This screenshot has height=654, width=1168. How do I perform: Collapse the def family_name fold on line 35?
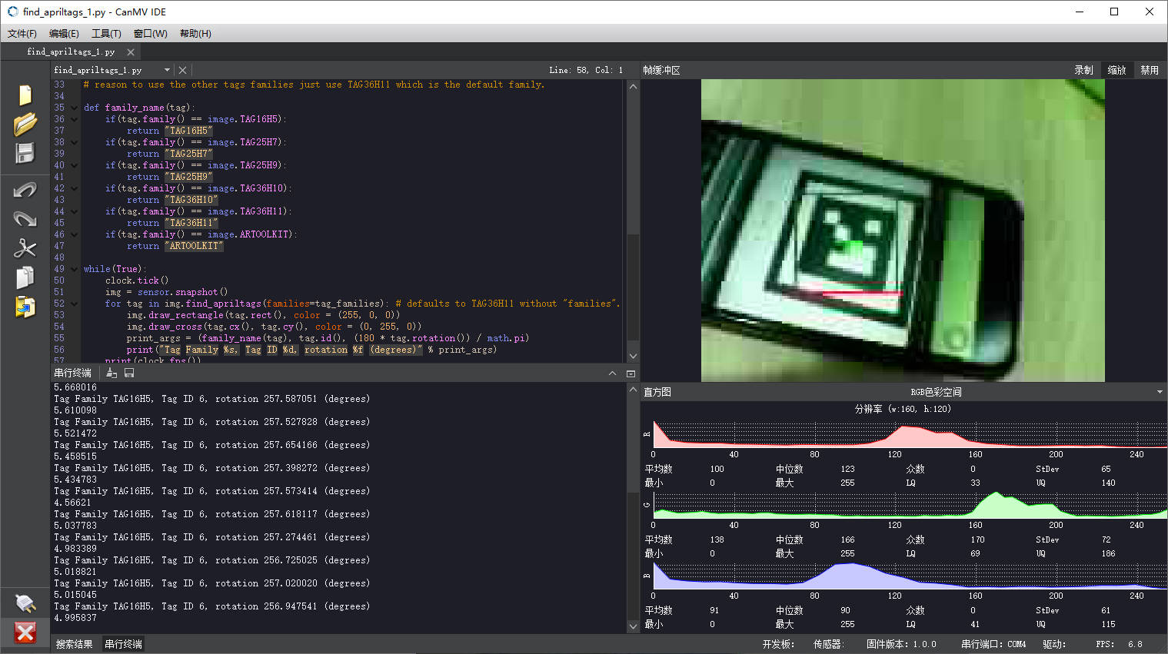tap(75, 108)
